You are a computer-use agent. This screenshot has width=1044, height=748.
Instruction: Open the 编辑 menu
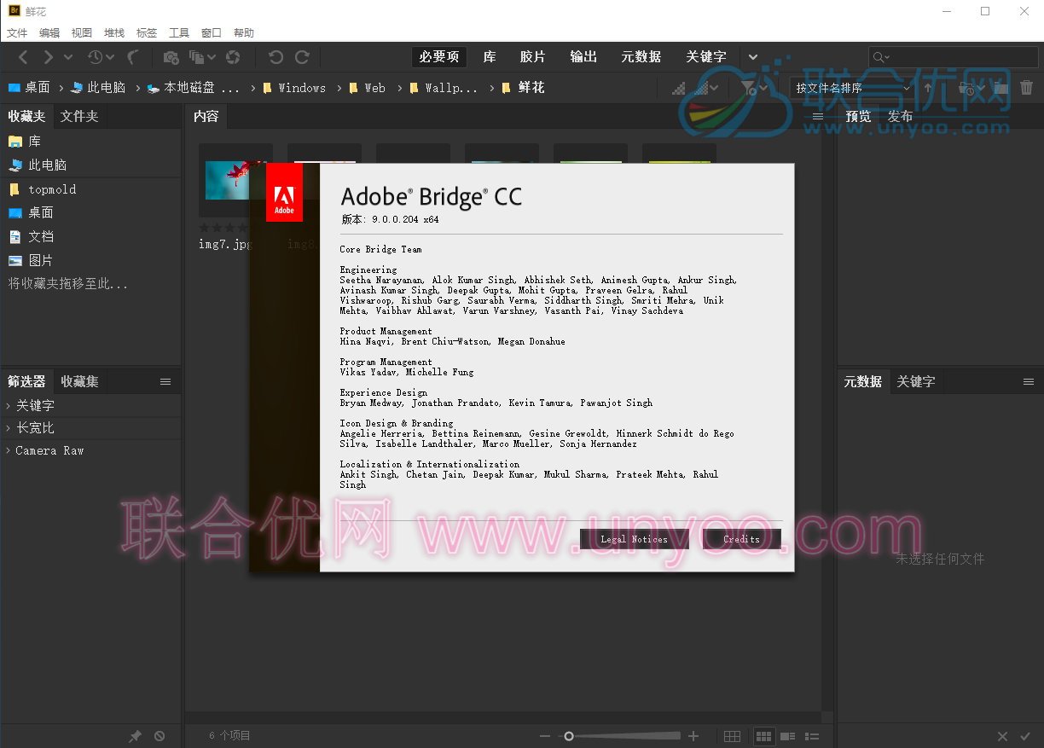[x=49, y=32]
